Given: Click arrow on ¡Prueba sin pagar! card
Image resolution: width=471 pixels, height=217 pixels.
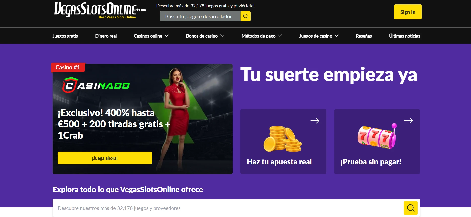Looking at the screenshot, I should coord(408,121).
